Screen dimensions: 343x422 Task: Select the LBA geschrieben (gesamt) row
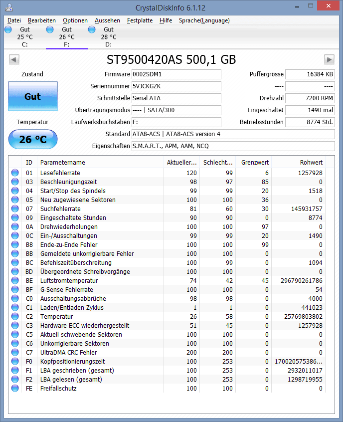coord(167,370)
